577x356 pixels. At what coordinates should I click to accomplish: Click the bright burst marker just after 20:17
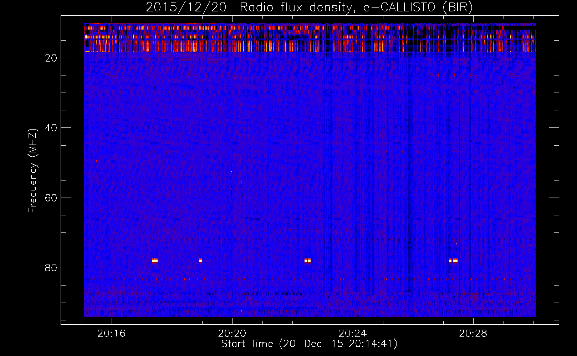click(155, 261)
